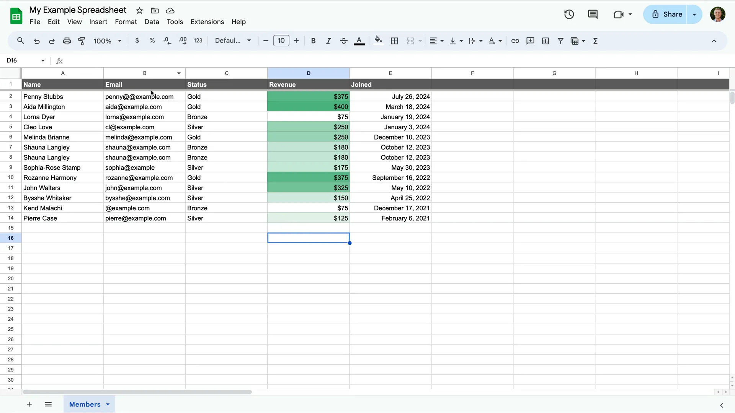This screenshot has width=735, height=413.
Task: Insert a link into the cell
Action: [515, 41]
